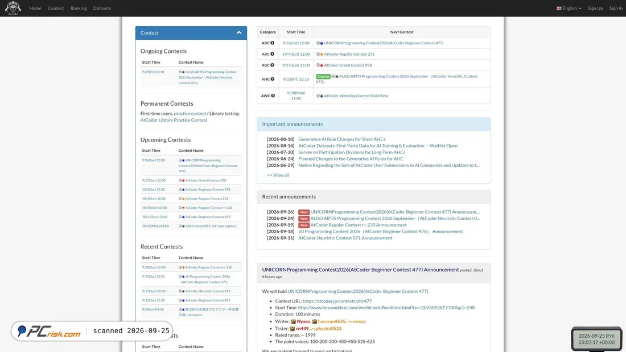Click the help icon next to ABC
The height and width of the screenshot is (352, 626).
pyautogui.click(x=272, y=43)
